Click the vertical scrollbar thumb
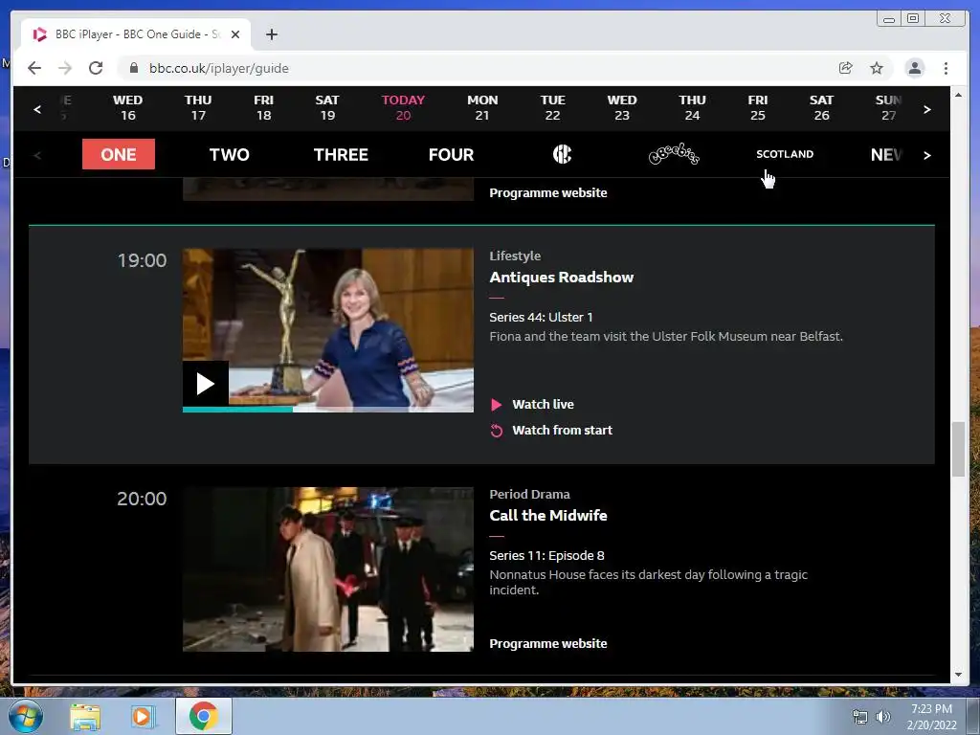The width and height of the screenshot is (980, 735). click(958, 449)
